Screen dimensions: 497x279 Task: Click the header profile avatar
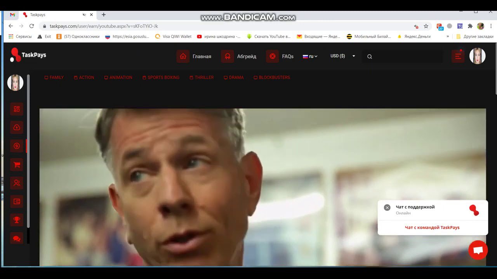477,56
